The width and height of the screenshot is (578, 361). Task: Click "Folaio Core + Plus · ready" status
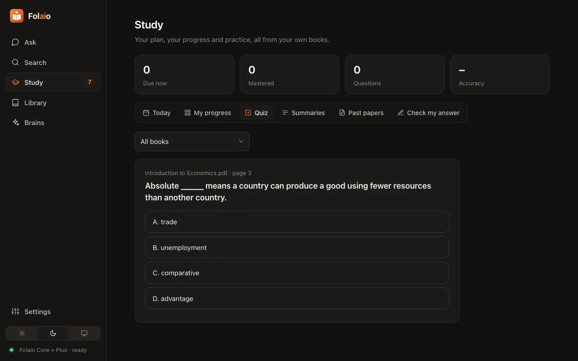coord(53,350)
